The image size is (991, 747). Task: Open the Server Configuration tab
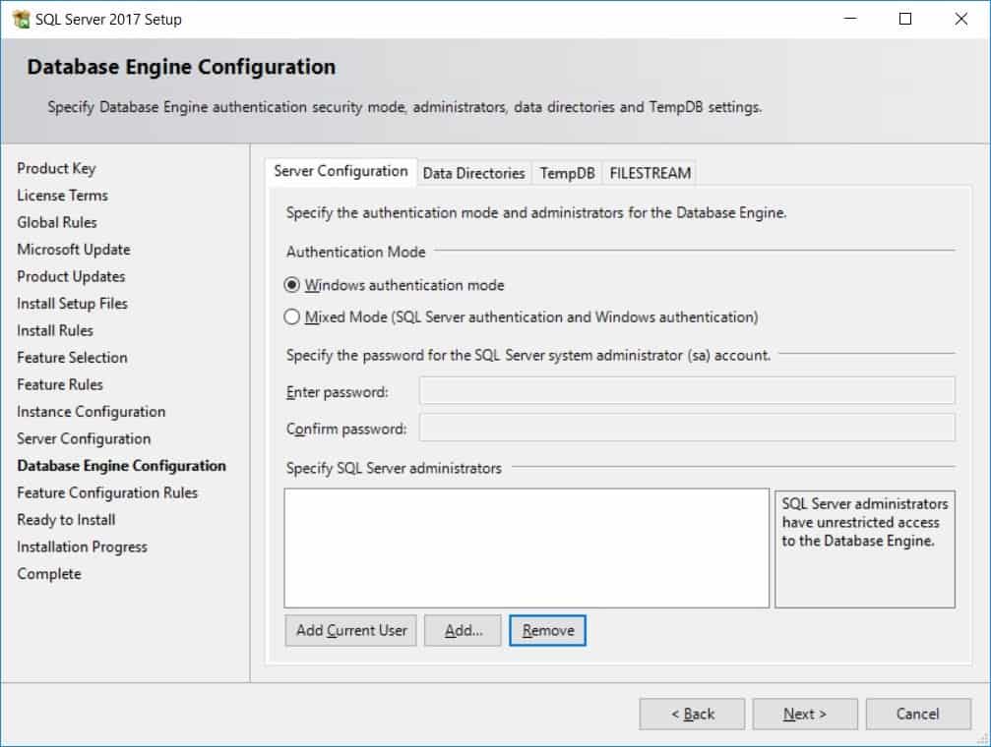coord(341,172)
